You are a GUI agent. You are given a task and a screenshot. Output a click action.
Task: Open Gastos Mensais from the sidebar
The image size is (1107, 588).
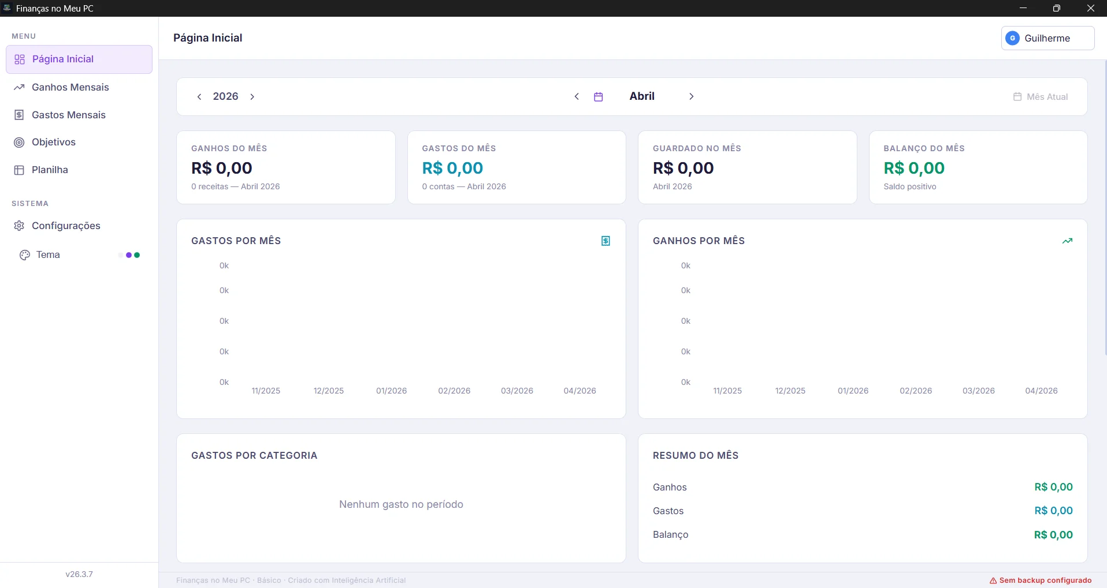point(68,115)
